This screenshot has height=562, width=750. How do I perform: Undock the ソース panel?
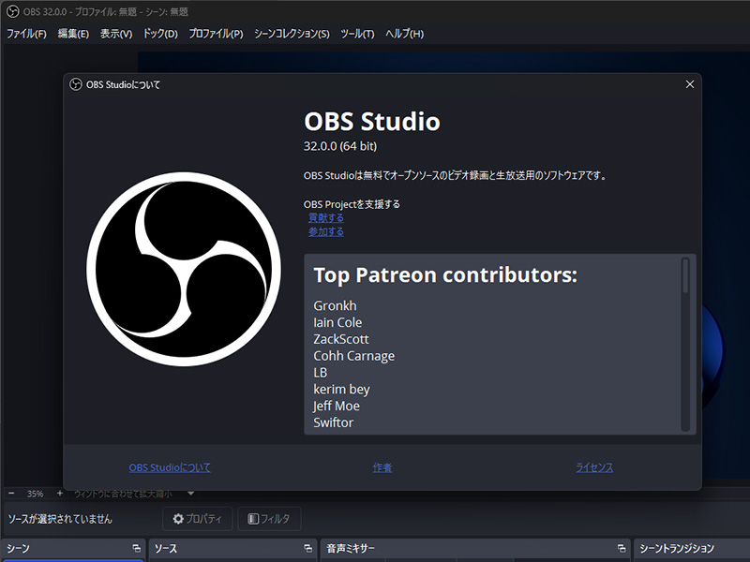click(308, 548)
